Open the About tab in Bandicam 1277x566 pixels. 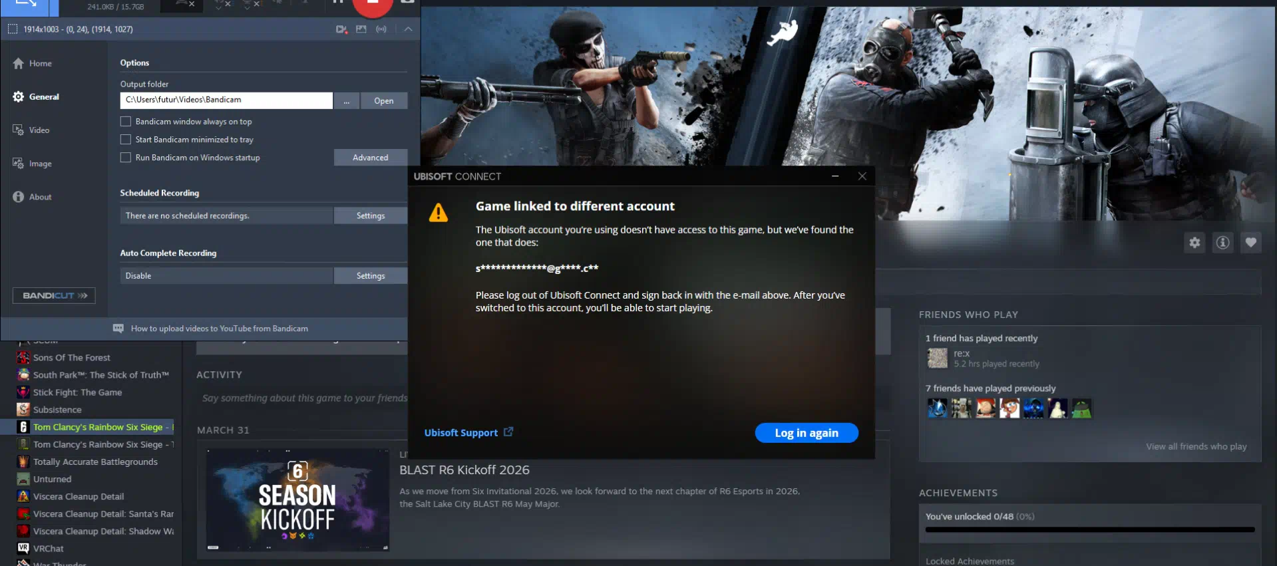[x=40, y=197]
